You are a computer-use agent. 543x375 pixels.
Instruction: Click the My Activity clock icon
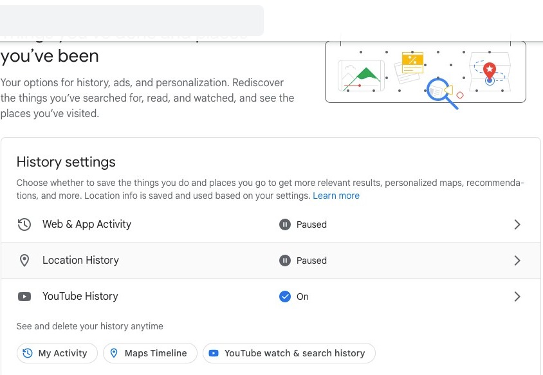28,353
